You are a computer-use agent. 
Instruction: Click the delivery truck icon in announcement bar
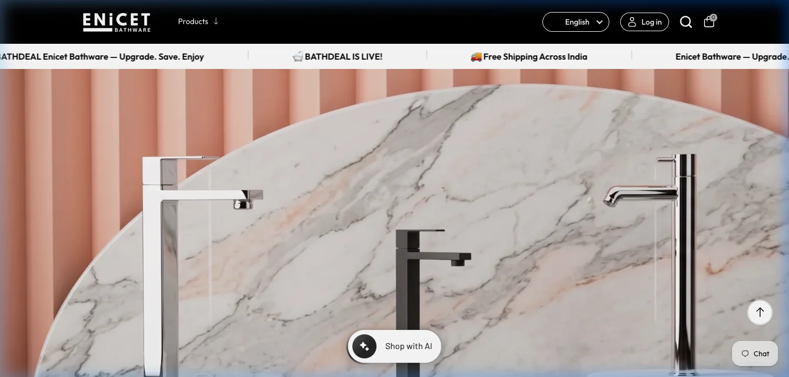pos(476,56)
